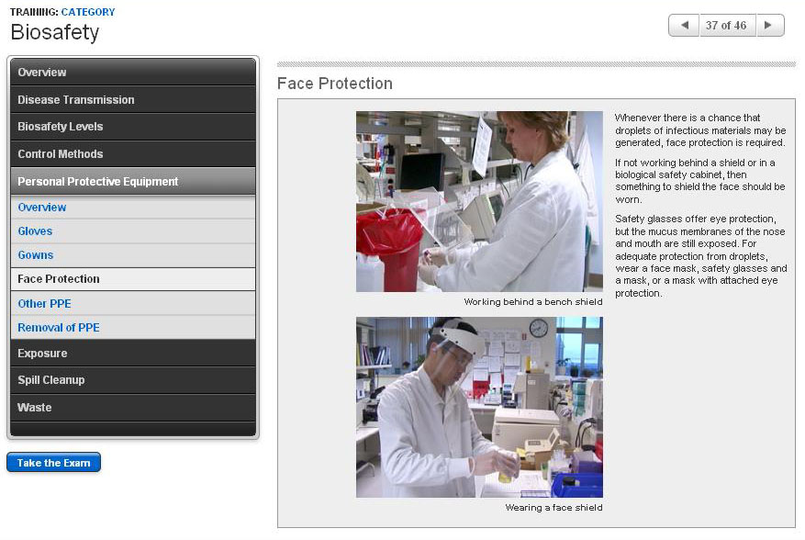Open the Gowns subtopic
This screenshot has width=805, height=540.
click(36, 255)
